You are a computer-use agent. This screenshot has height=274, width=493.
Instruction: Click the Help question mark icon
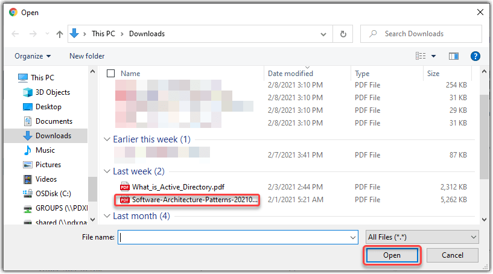tap(475, 56)
